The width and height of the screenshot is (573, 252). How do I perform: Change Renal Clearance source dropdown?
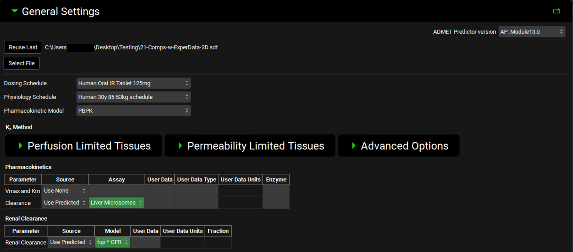(x=71, y=242)
